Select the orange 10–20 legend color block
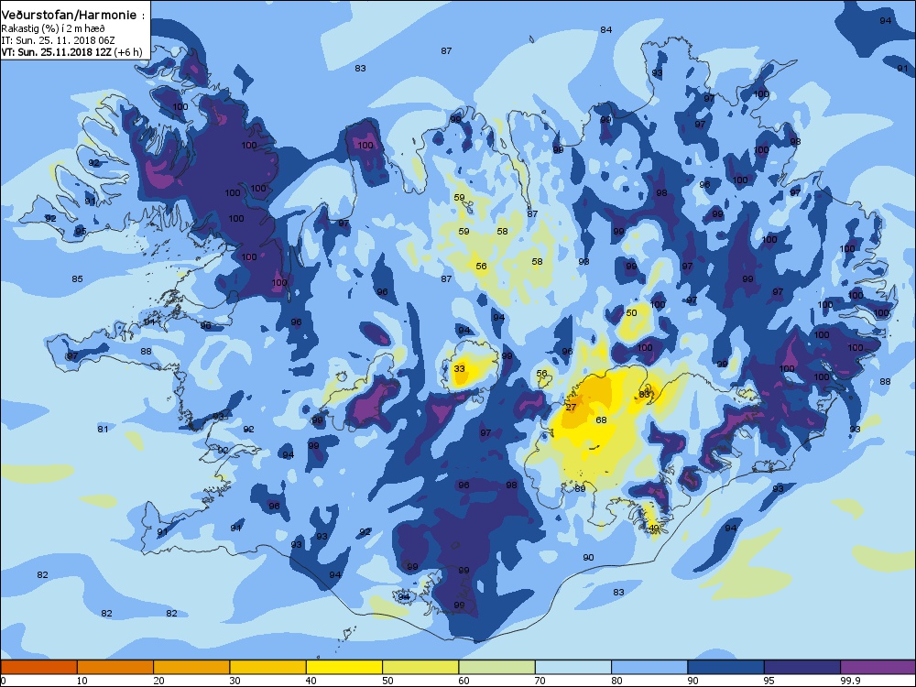The width and height of the screenshot is (916, 687). pos(115,667)
